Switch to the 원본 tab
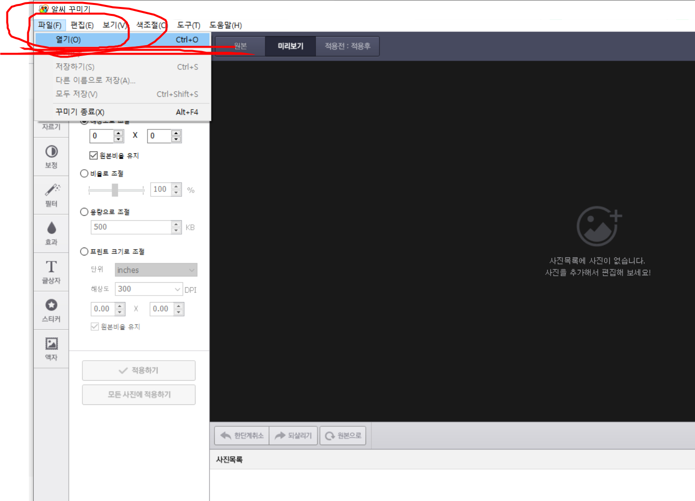Viewport: 695px width, 501px height. pos(241,46)
